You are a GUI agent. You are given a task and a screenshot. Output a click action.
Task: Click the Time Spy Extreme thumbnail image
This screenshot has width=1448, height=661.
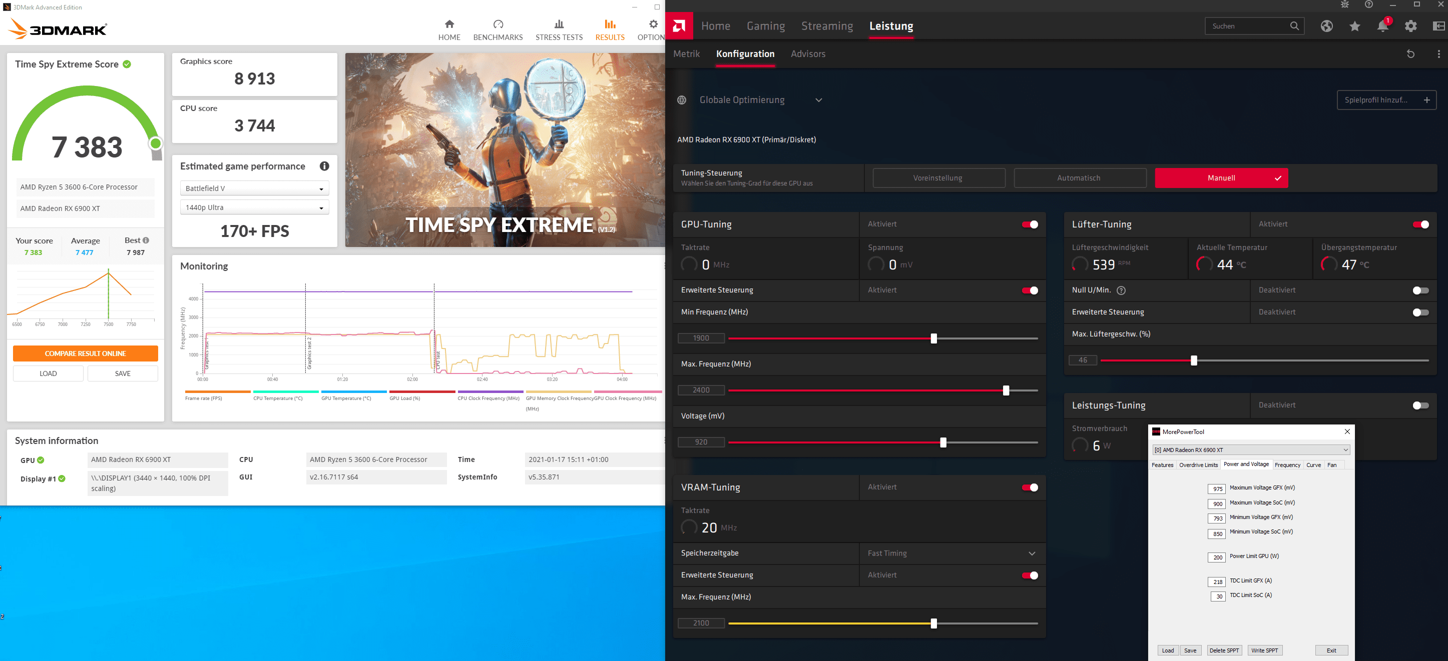coord(505,150)
